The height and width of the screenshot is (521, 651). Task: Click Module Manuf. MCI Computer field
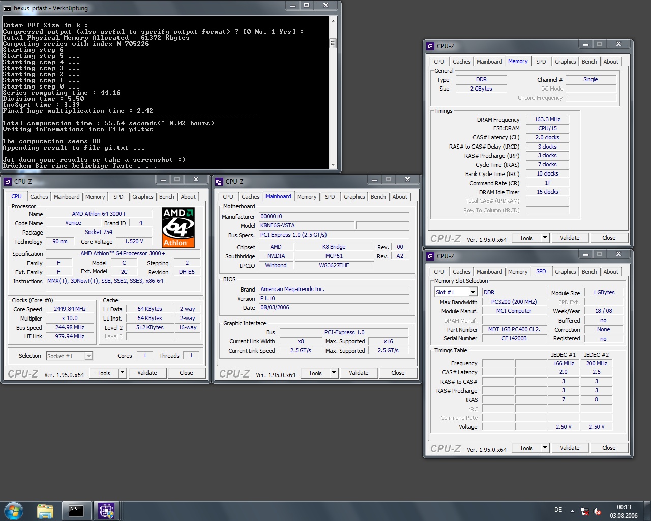(514, 311)
